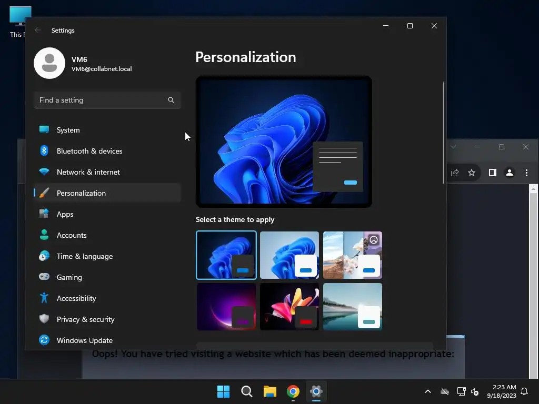Click the System monitor icon in sidebar
Image resolution: width=539 pixels, height=404 pixels.
[44, 129]
